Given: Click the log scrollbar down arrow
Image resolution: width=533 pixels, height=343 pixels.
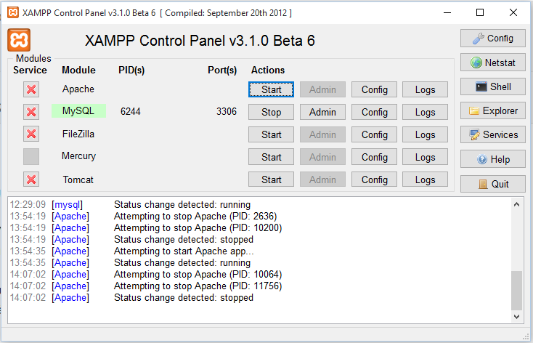Looking at the screenshot, I should [x=516, y=316].
